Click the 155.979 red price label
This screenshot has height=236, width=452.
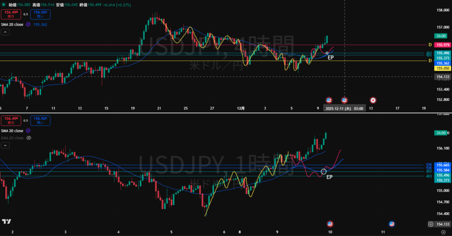pyautogui.click(x=442, y=45)
